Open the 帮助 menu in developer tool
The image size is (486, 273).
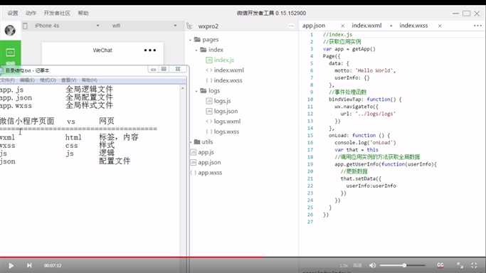pyautogui.click(x=83, y=13)
